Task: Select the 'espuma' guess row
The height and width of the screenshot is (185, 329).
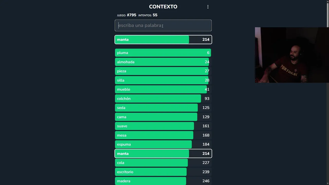Action: click(x=163, y=144)
